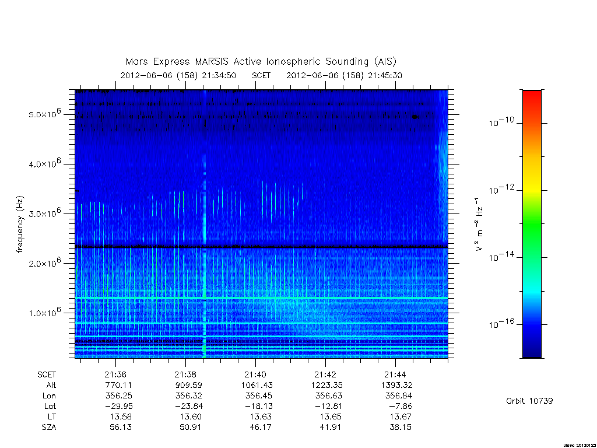
Task: Click the 21:40 time tick label
Action: [x=255, y=374]
